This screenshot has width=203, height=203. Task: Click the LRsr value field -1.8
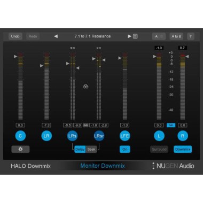[93, 125]
